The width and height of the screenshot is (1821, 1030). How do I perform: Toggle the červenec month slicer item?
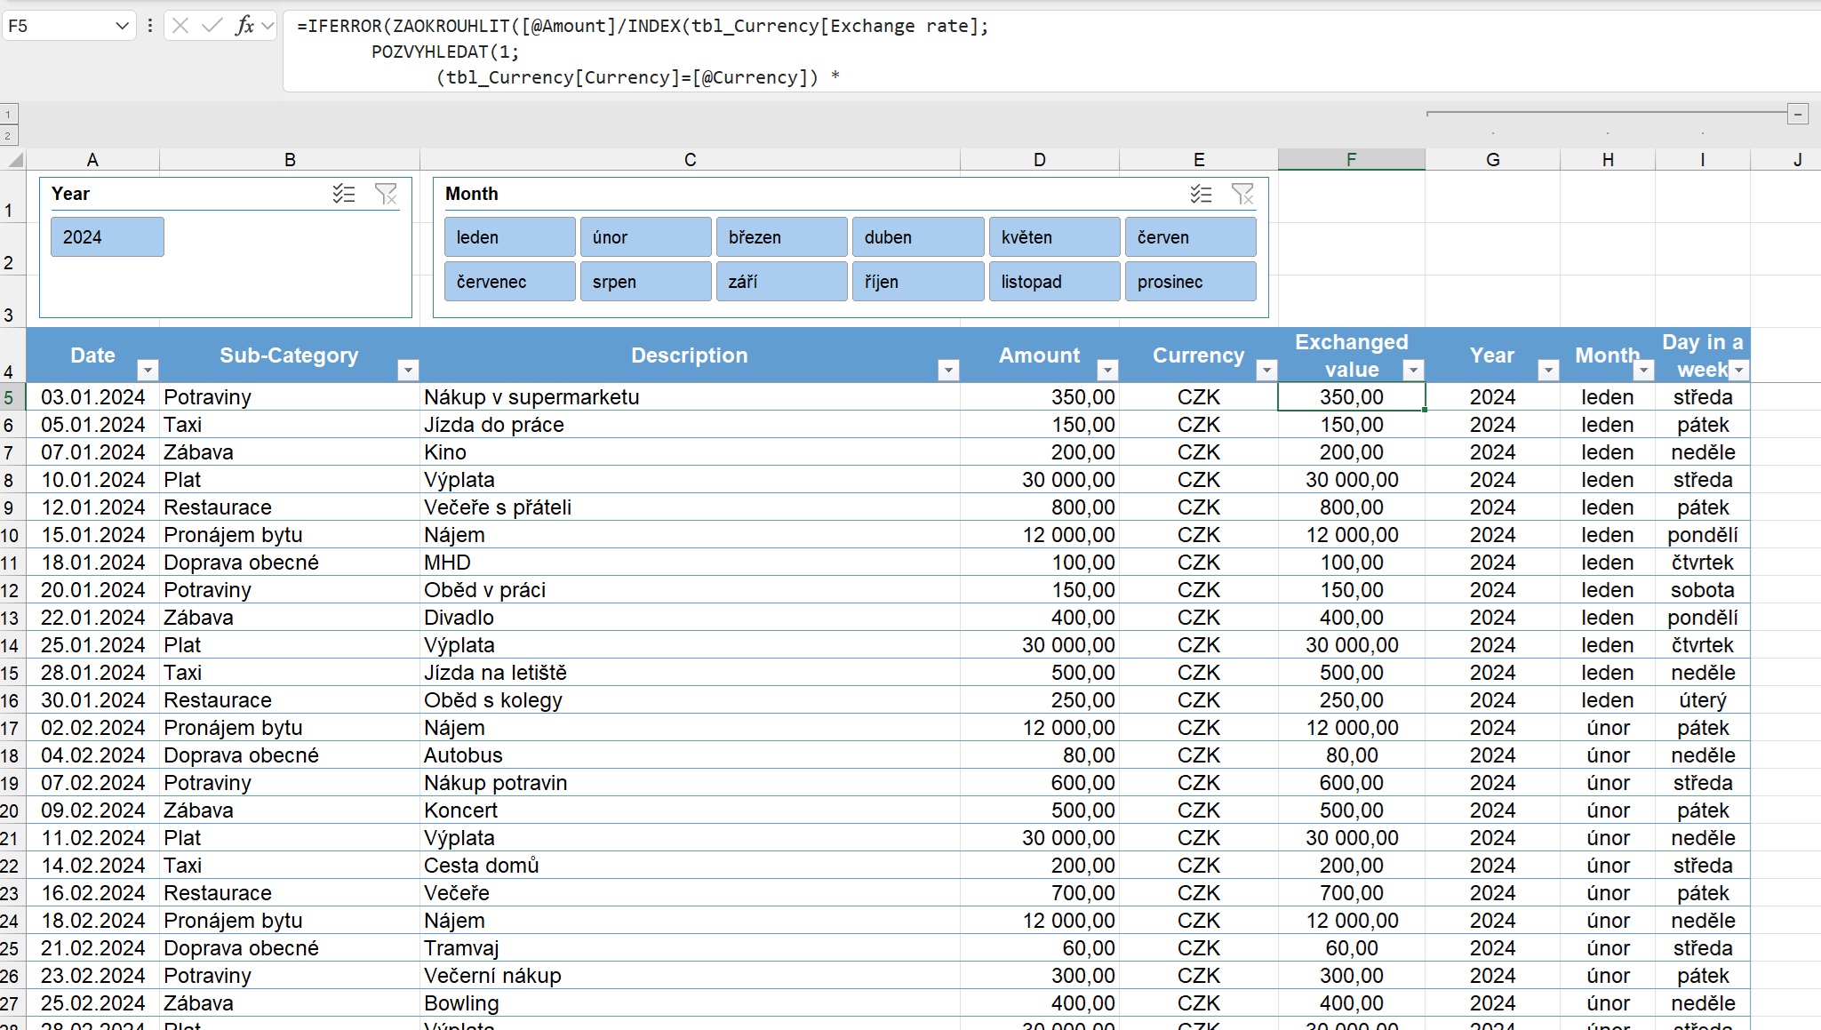click(510, 282)
